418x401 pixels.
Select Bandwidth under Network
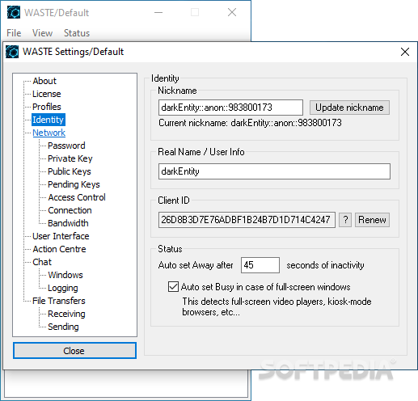[x=68, y=223]
